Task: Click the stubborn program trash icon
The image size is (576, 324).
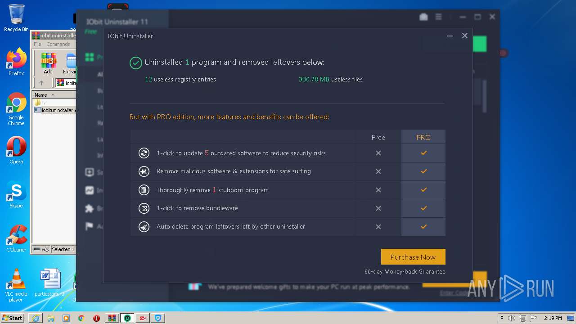Action: (144, 190)
